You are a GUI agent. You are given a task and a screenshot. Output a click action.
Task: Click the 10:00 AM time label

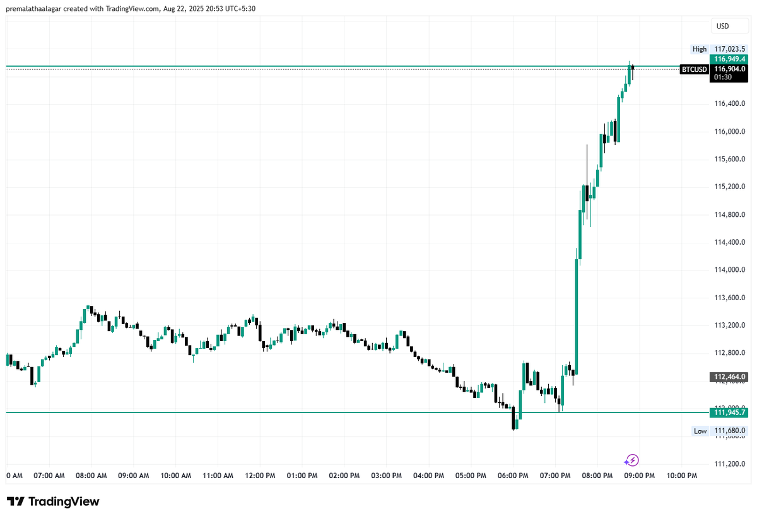[175, 475]
